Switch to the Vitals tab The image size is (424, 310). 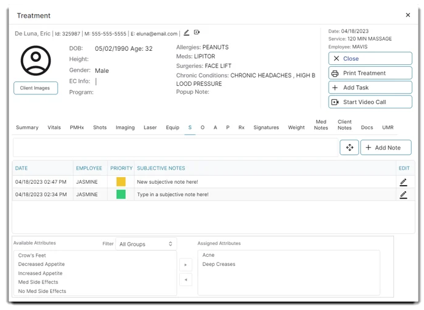(x=54, y=127)
